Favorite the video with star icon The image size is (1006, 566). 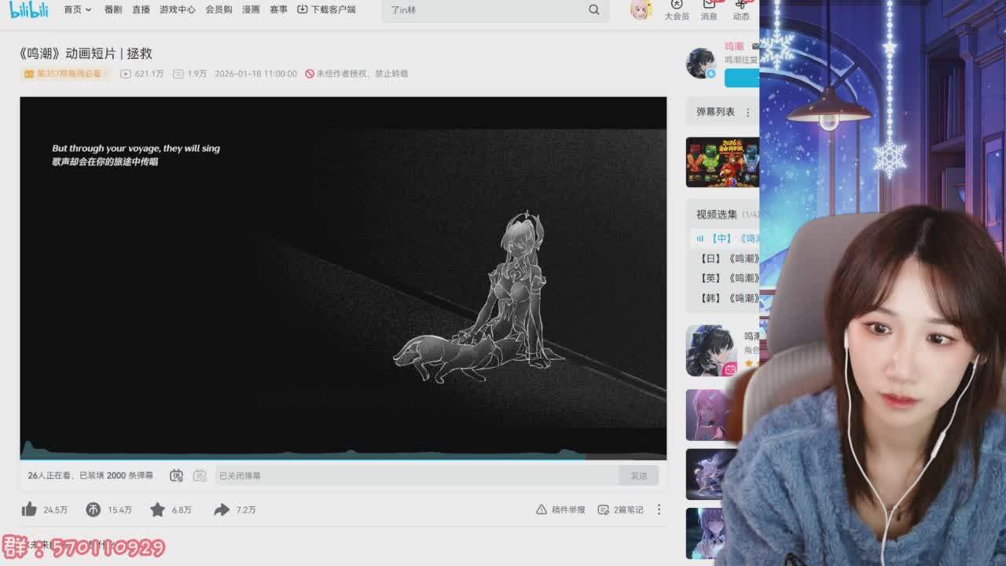(157, 509)
